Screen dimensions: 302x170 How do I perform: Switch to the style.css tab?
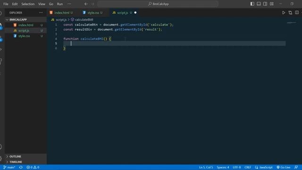pyautogui.click(x=93, y=13)
